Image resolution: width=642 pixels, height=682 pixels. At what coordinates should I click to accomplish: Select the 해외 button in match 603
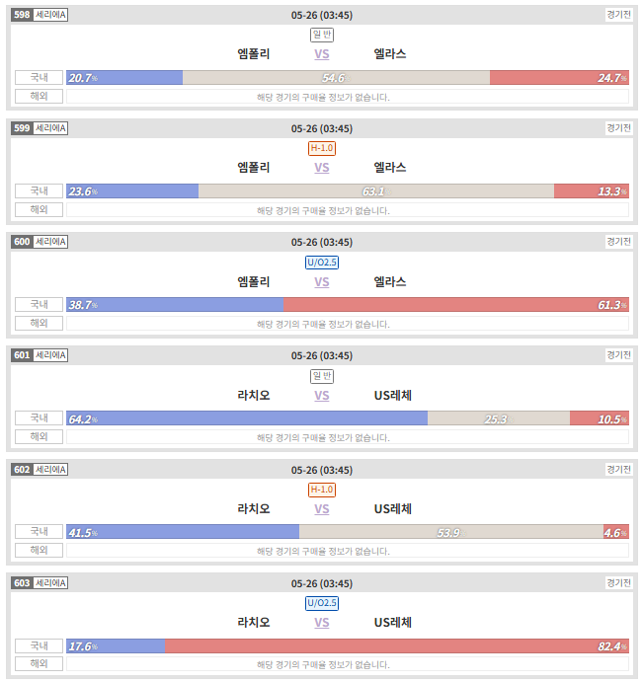39,663
